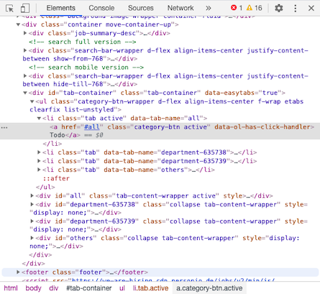This screenshot has height=294, width=320.
Task: Click the ellipsis beside the selected row
Action: [4, 127]
